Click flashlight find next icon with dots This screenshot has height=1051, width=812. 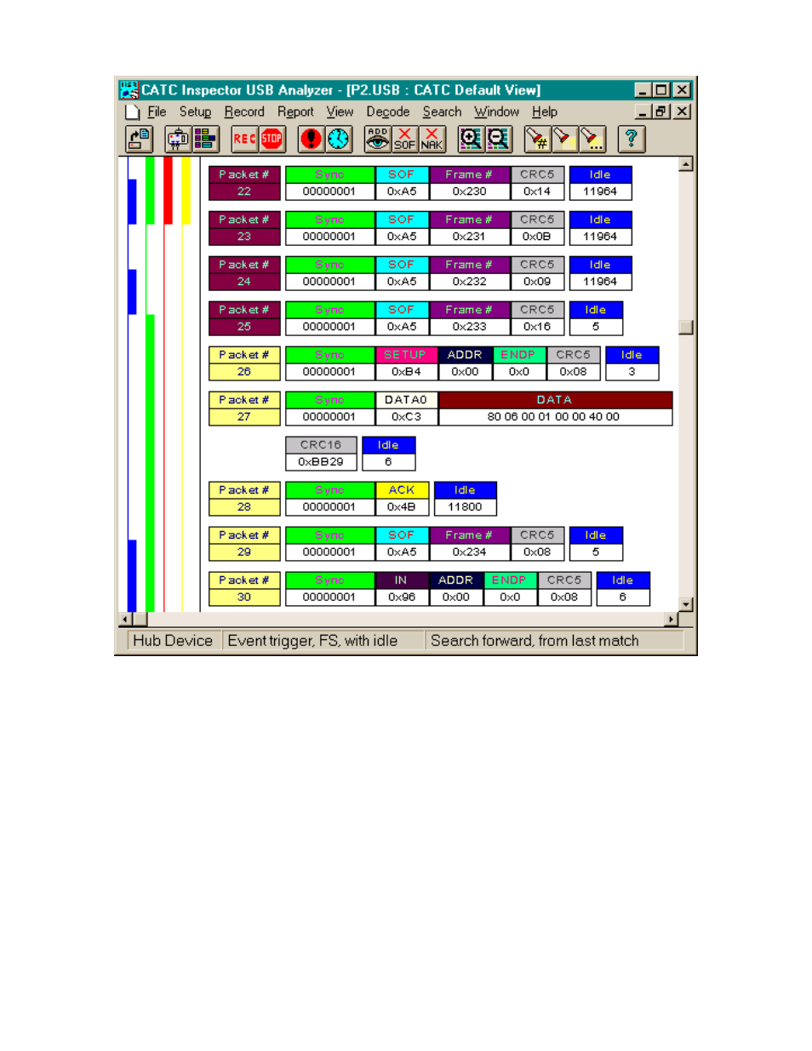592,139
